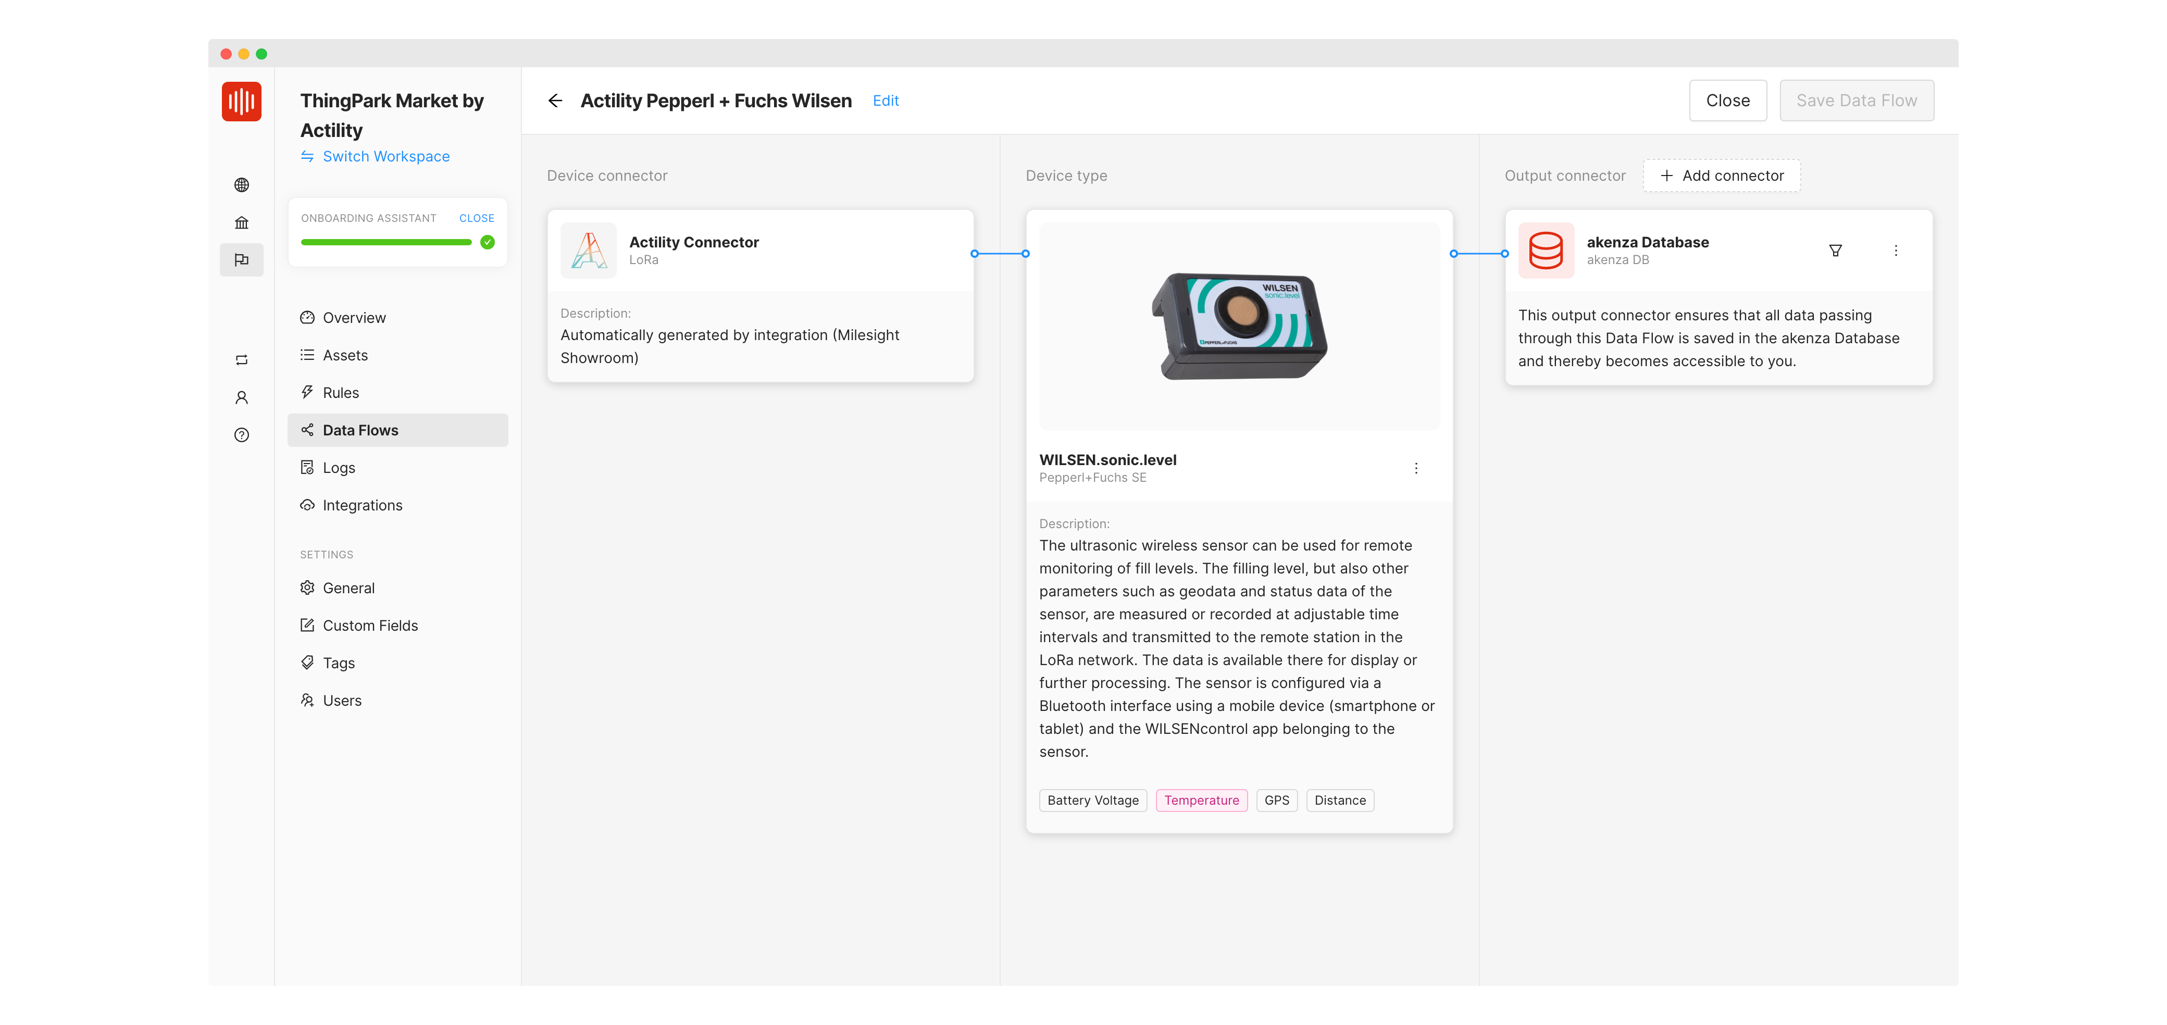Viewport: 2167px width, 1025px height.
Task: Go back using the left arrow icon
Action: tap(555, 101)
